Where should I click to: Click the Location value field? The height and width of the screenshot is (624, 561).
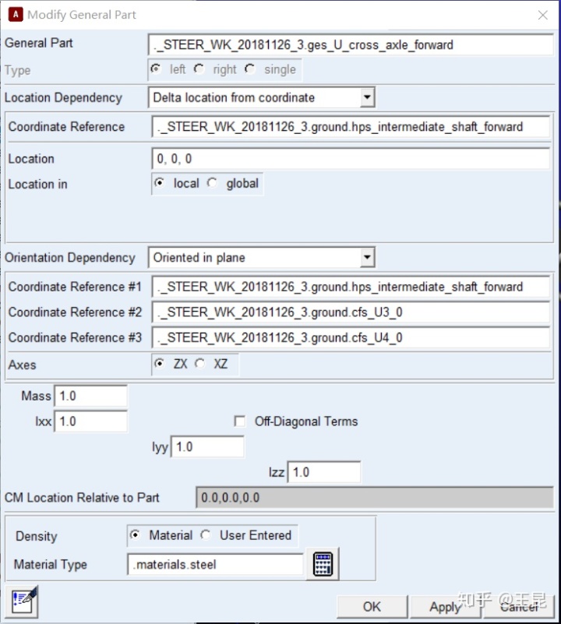point(351,159)
